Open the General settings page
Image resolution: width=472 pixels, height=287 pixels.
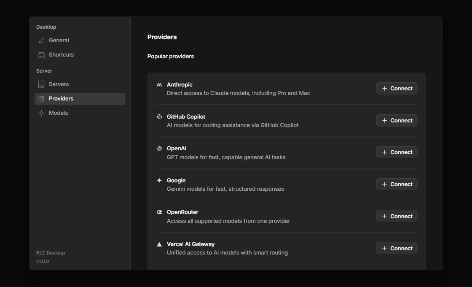coord(80,41)
